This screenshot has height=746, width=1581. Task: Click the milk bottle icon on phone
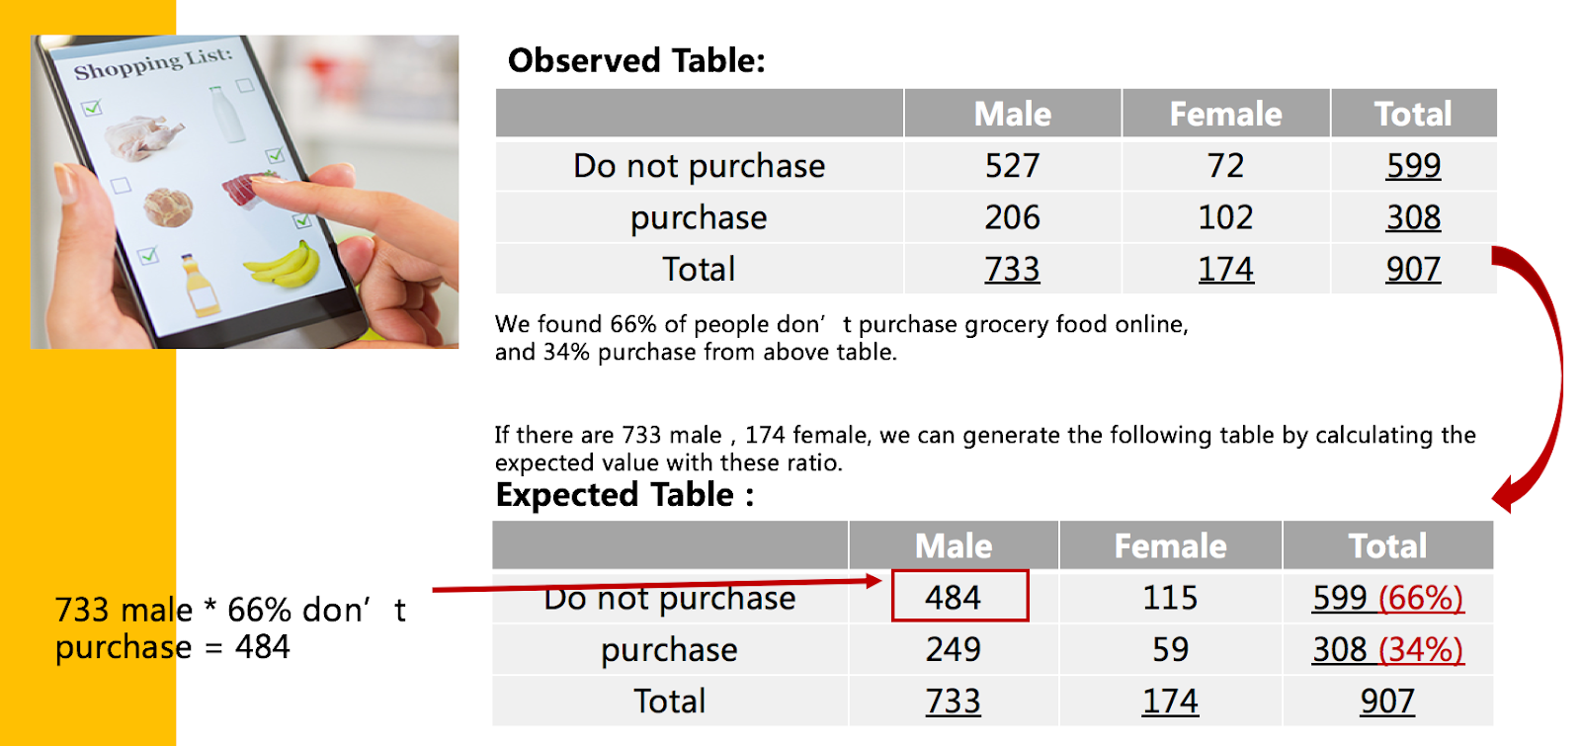point(228,115)
